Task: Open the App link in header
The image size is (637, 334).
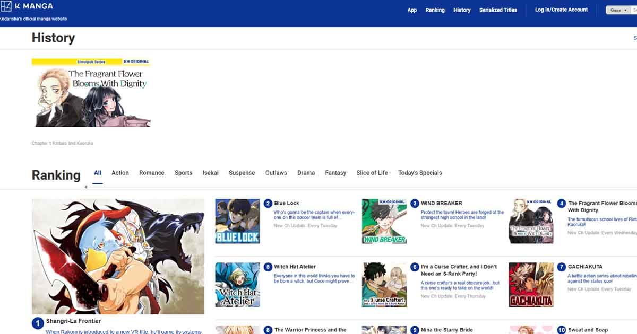Action: coord(412,10)
